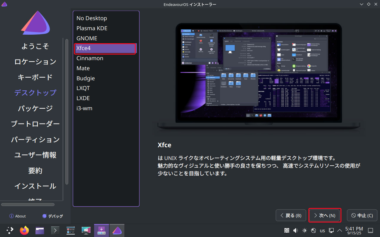
Task: Choose Plasma KDE desktop
Action: pyautogui.click(x=106, y=28)
